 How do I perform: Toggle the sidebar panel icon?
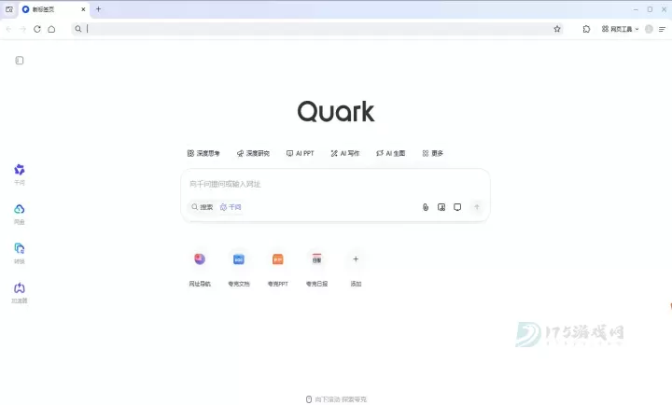20,61
